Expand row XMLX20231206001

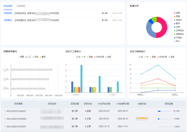5,111
